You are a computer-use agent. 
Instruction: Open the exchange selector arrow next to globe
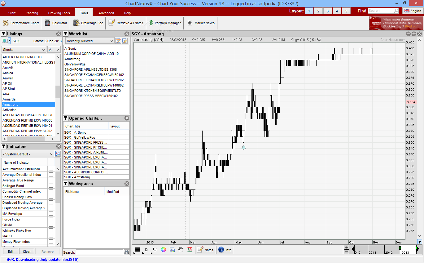[x=9, y=41]
